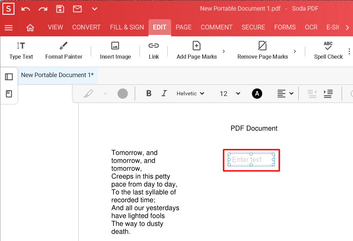Click Remove Page Marks
Screen dimensions: 353x241
click(x=263, y=50)
